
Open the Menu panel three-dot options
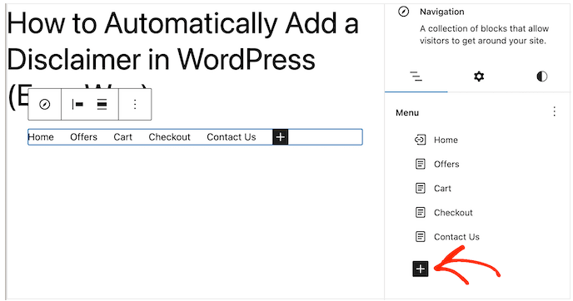coord(555,111)
